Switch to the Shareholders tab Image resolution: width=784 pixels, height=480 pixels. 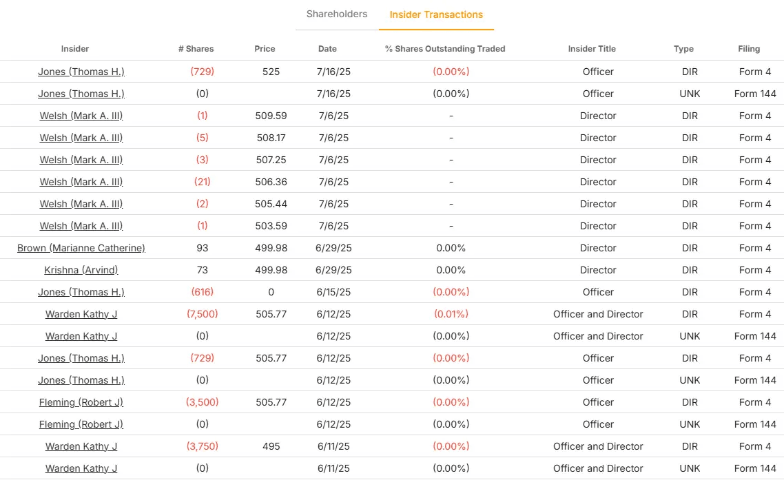[336, 14]
